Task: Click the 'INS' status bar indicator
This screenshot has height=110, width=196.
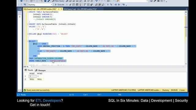Action: point(120,95)
